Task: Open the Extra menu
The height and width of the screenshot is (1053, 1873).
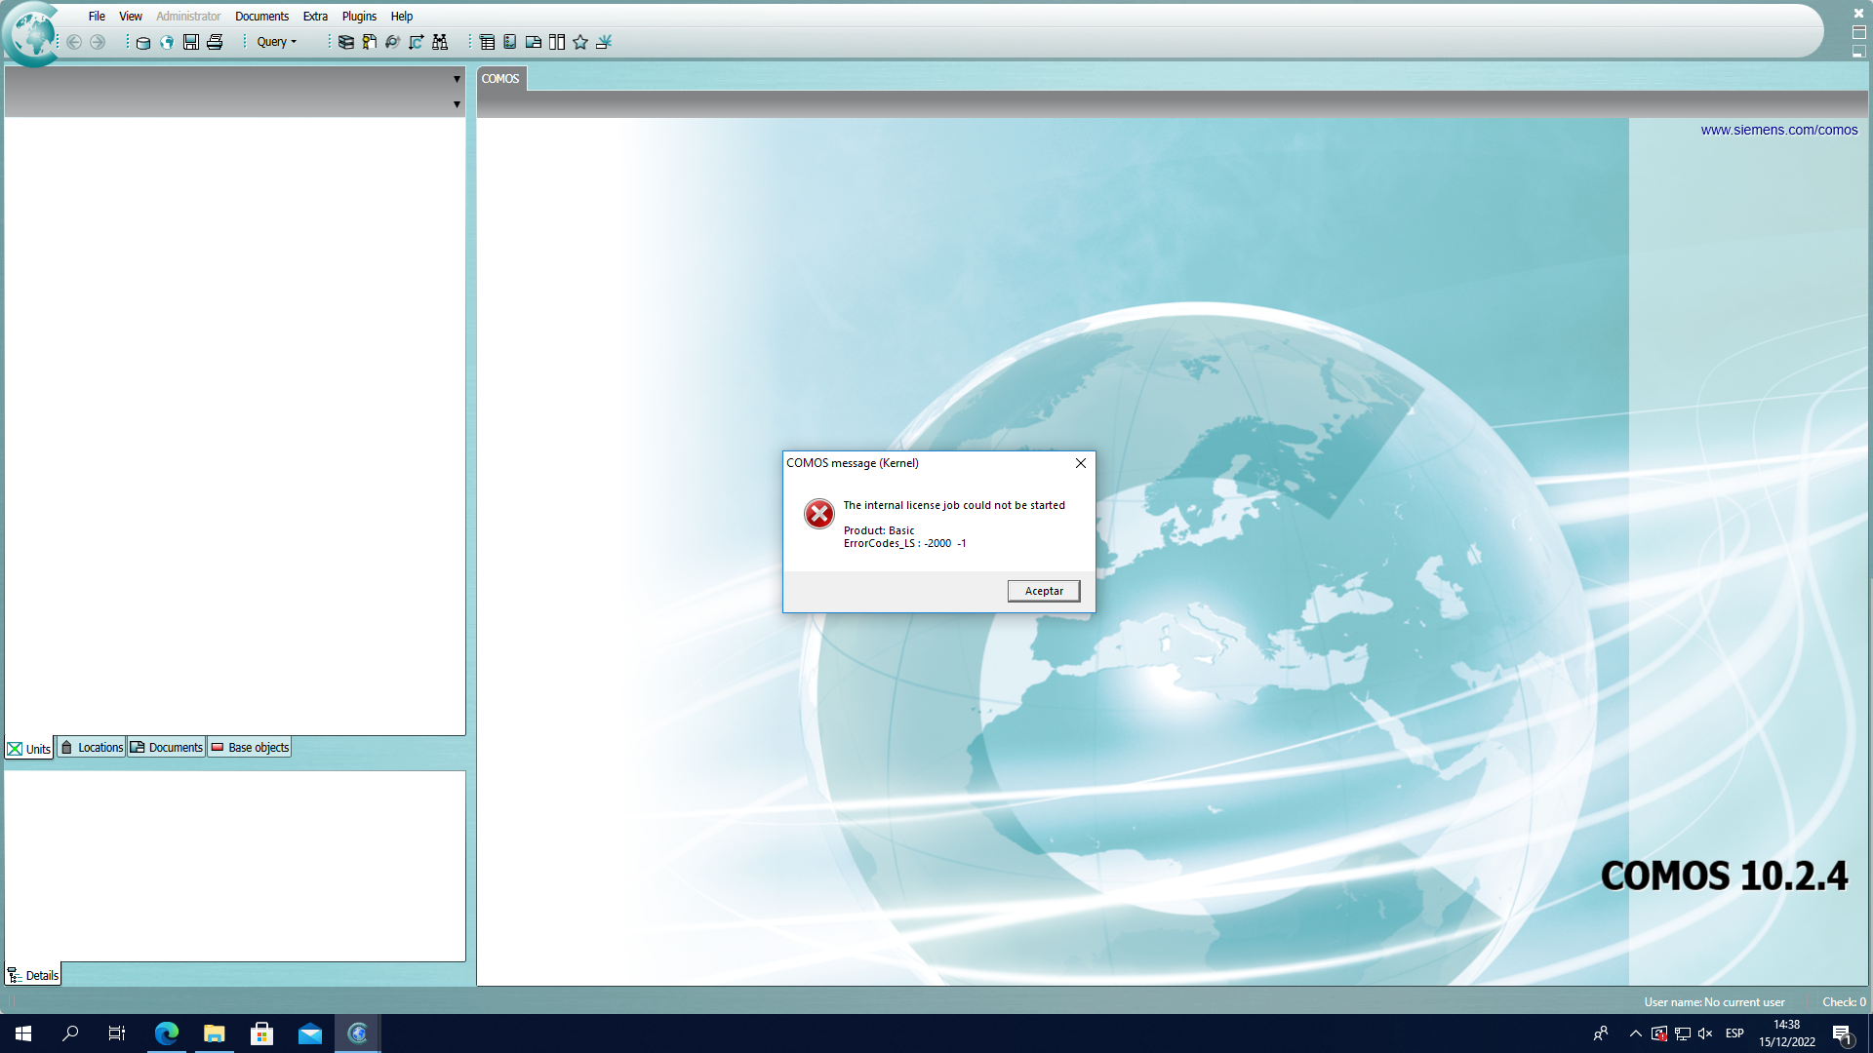Action: coord(315,17)
